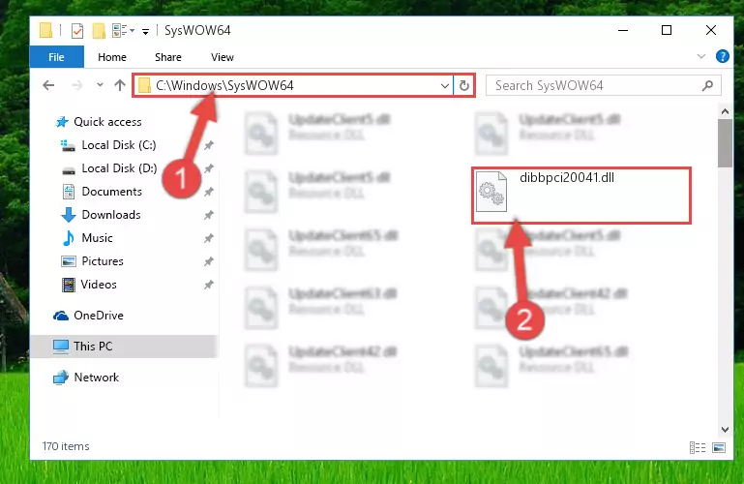Click the vertical scrollbar thumb

(725, 143)
